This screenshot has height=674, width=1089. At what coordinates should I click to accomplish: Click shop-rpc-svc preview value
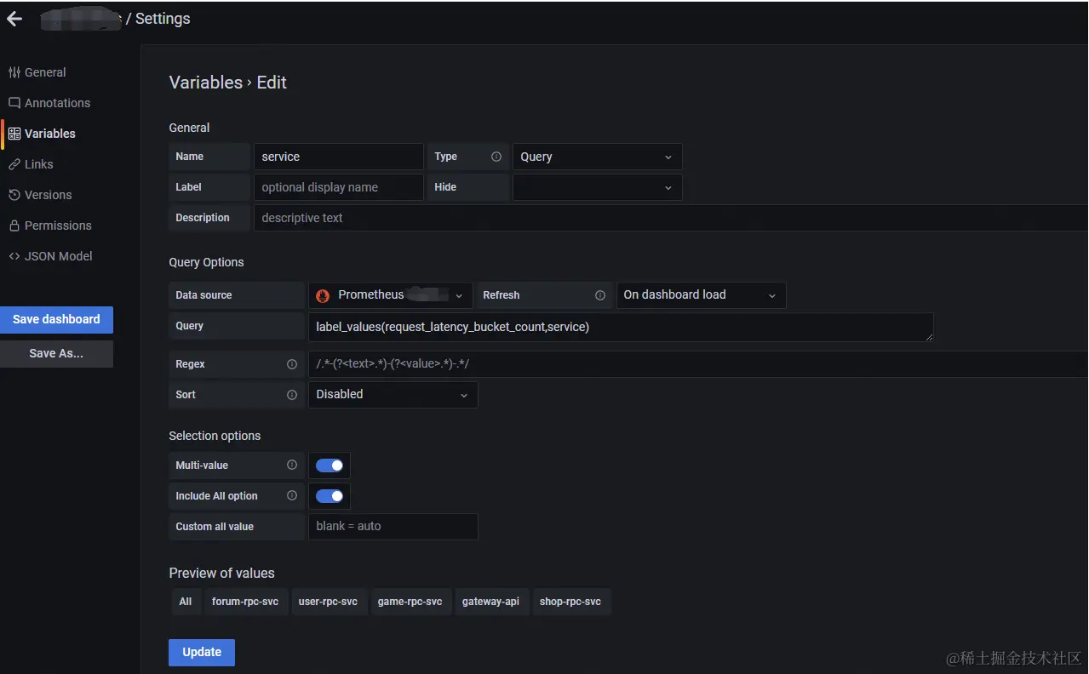pyautogui.click(x=570, y=602)
